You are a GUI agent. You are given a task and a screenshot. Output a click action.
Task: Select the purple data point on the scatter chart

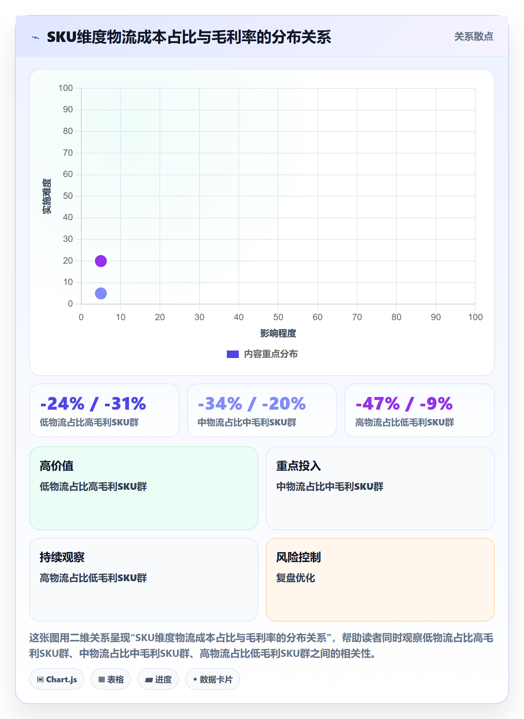point(101,261)
